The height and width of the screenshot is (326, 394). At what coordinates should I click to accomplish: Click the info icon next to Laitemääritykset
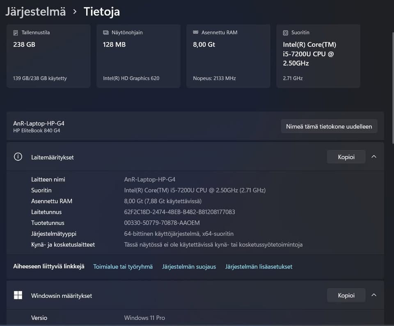pos(18,157)
